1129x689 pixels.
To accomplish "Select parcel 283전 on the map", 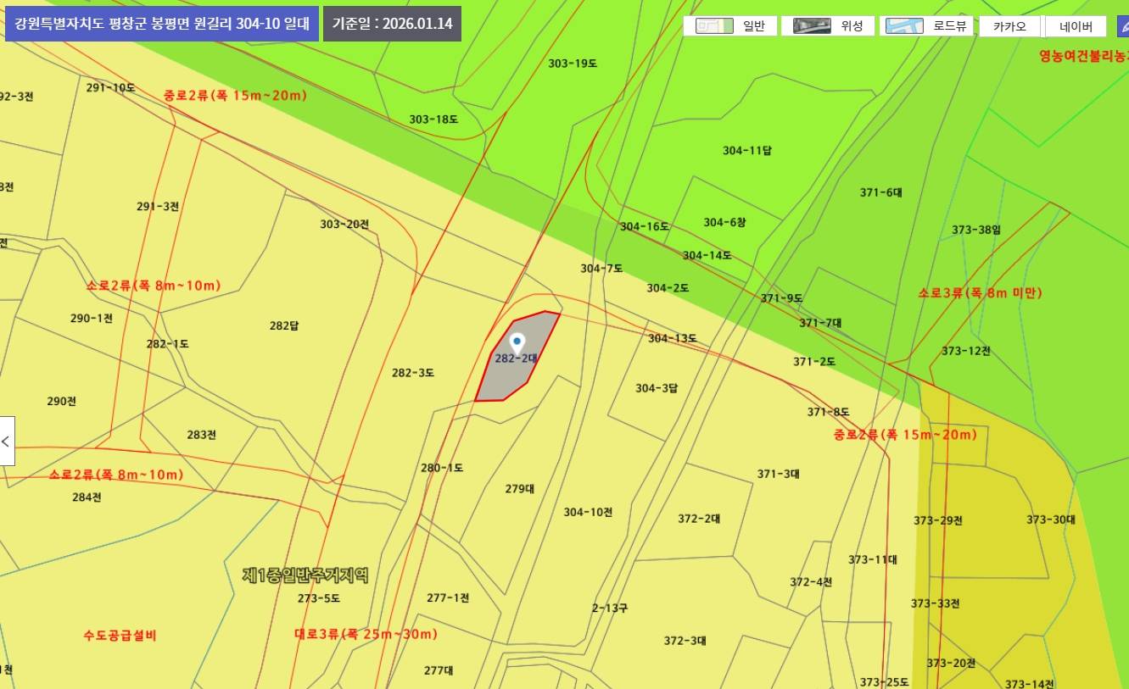I will (201, 435).
